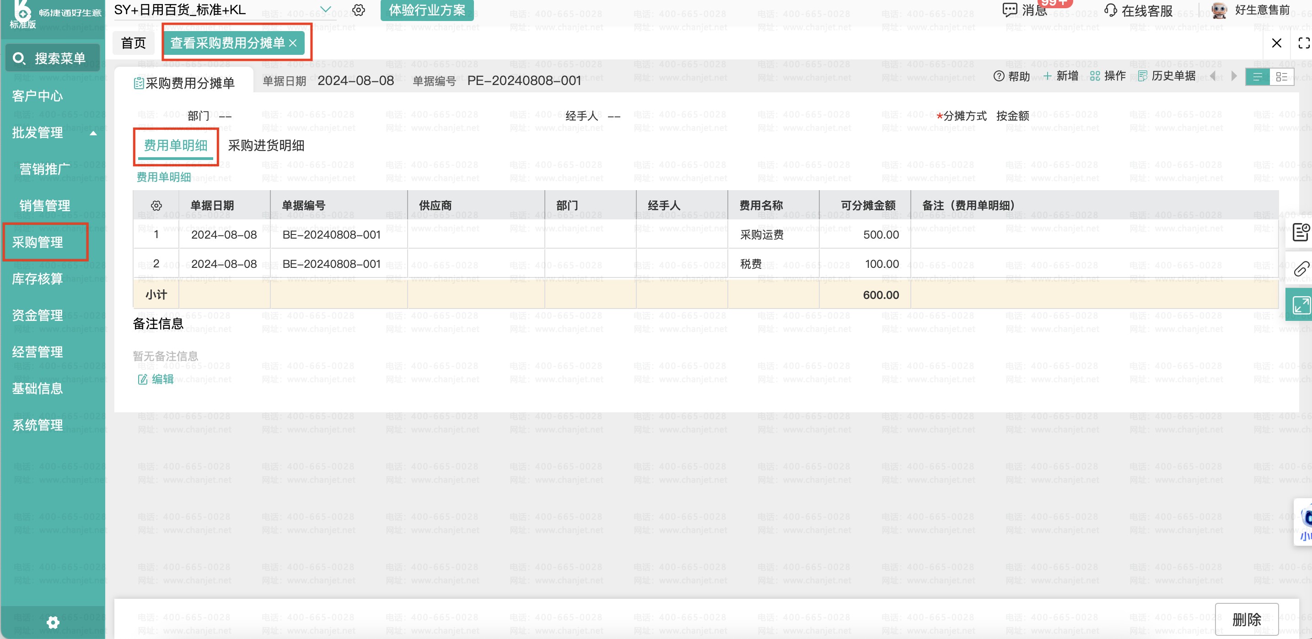Click 新增 plus button
The height and width of the screenshot is (639, 1312).
point(1060,76)
